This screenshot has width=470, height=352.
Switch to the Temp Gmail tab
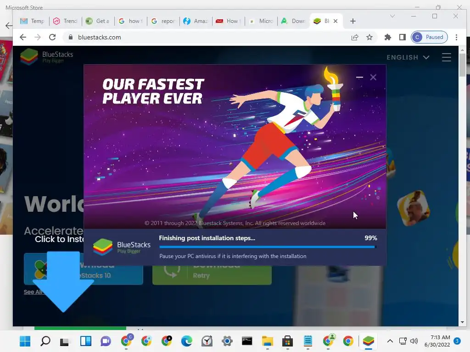(32, 21)
